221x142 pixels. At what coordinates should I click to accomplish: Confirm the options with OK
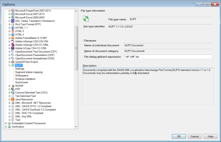pos(179,136)
